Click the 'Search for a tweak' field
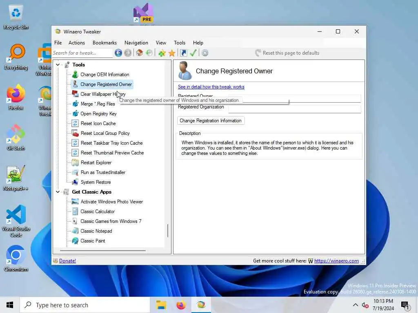418x313 pixels. (82, 53)
